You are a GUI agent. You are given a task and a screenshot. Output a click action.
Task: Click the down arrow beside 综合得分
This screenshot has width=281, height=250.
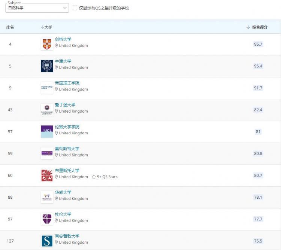coord(248,27)
